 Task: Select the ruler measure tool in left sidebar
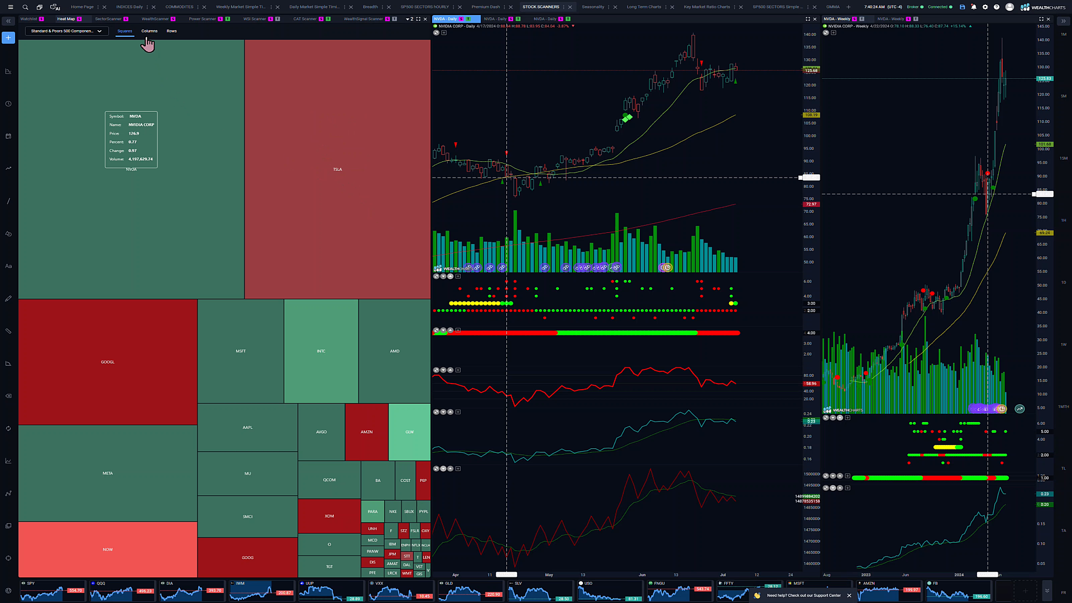coord(8,331)
